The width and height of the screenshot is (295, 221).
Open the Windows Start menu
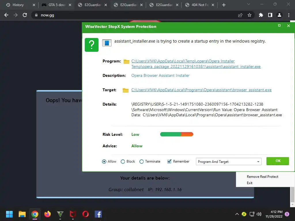click(9, 214)
